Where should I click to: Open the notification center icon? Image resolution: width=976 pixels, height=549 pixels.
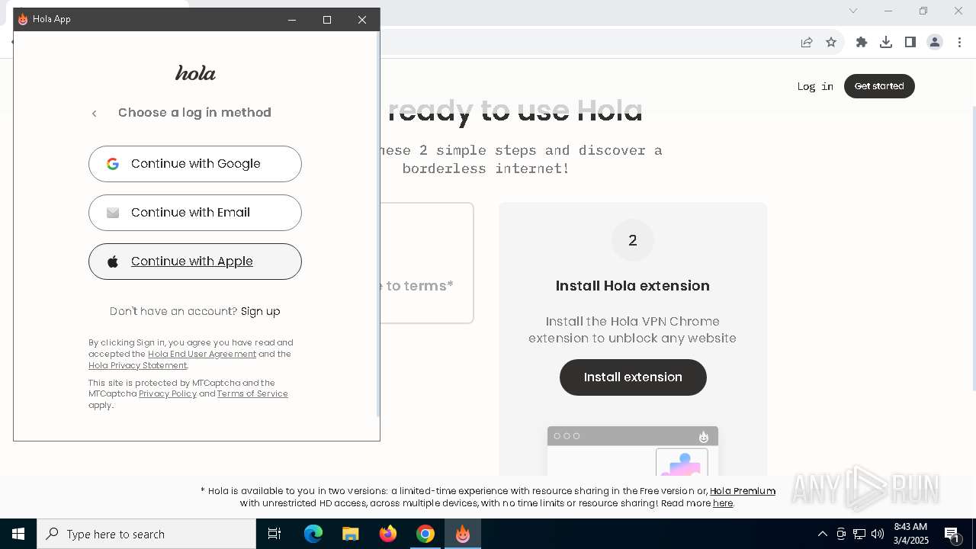click(x=952, y=534)
